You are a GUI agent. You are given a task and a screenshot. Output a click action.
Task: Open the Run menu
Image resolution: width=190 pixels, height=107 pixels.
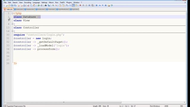point(57,2)
